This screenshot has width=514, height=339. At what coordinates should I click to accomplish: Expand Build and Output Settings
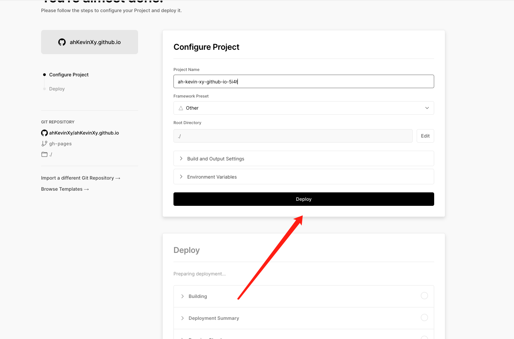click(216, 159)
